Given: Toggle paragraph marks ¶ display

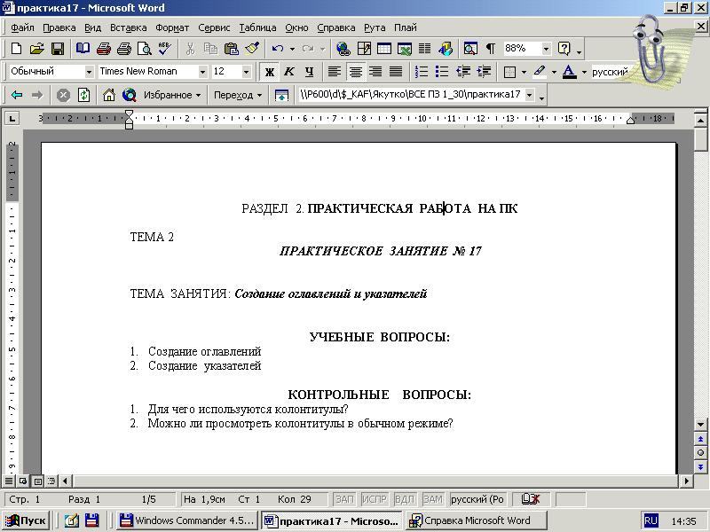Looking at the screenshot, I should tap(490, 48).
